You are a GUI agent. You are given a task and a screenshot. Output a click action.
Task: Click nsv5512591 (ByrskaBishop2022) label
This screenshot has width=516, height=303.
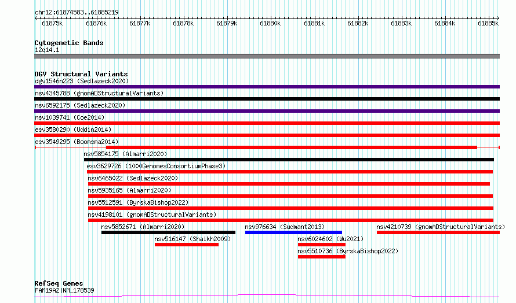[138, 202]
